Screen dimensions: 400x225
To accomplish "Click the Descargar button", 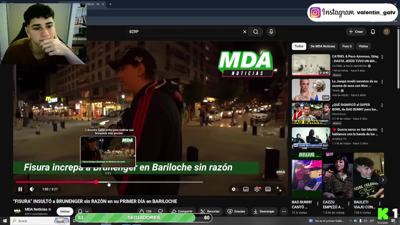I will [264, 211].
